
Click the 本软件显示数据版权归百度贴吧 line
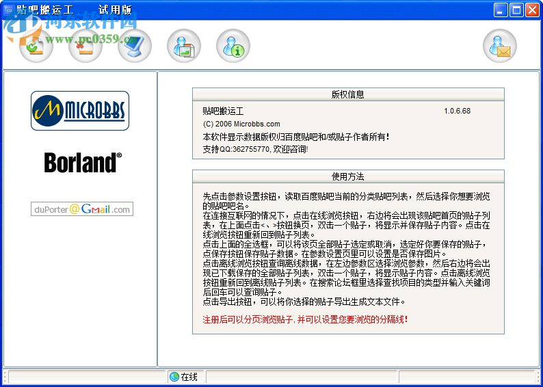coord(296,137)
